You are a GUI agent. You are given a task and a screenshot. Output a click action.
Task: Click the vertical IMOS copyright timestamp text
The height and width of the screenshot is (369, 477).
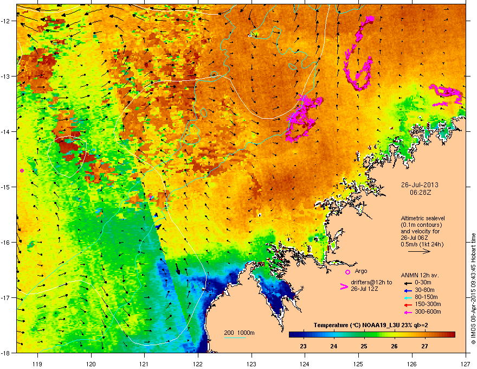(x=473, y=289)
